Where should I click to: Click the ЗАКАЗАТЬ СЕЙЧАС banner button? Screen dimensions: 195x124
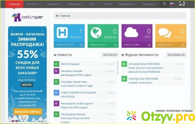[28, 112]
